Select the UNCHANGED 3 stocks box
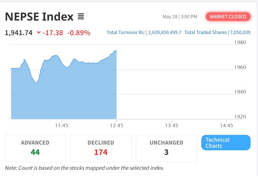The width and height of the screenshot is (258, 176). [x=166, y=148]
